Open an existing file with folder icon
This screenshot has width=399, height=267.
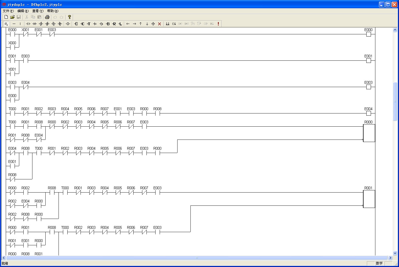click(x=12, y=17)
